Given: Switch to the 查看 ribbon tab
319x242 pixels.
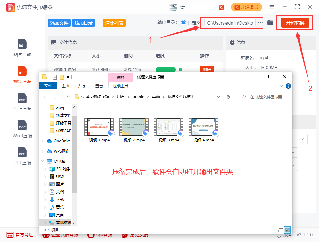Looking at the screenshot, I should (99, 85).
